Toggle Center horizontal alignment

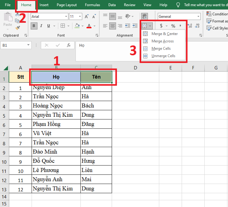point(112,26)
